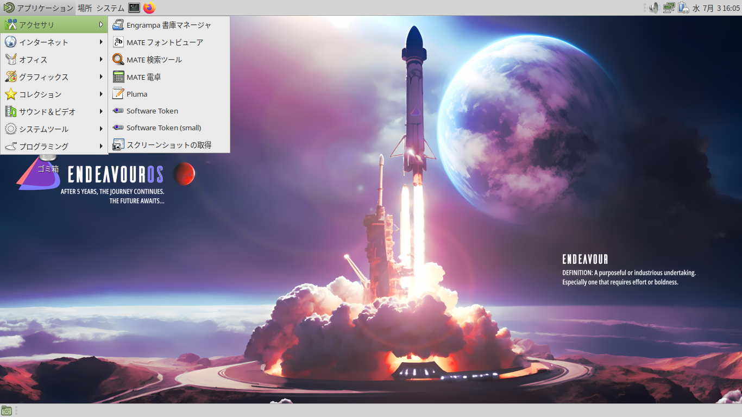Open Engrampa 書庫マネージャ
Screen dimensions: 742x417
[x=169, y=25]
